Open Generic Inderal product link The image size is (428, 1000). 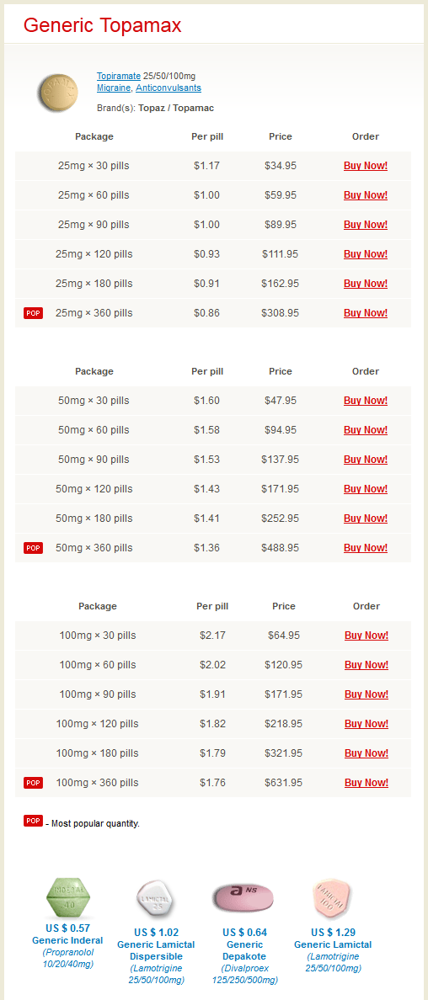67,941
